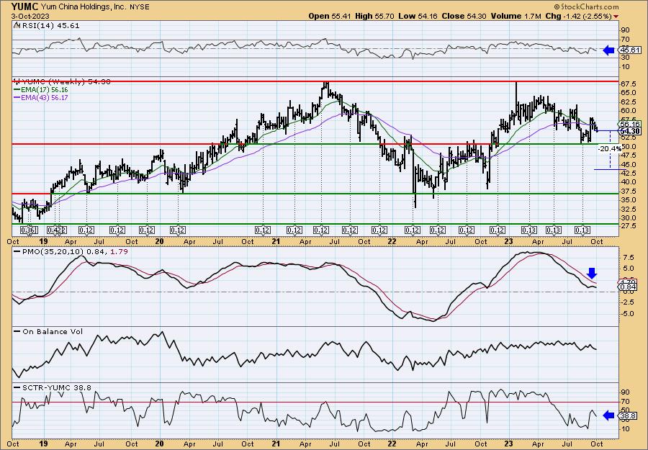
Task: Click the date '3-Oct-2023'
Action: click(30, 16)
